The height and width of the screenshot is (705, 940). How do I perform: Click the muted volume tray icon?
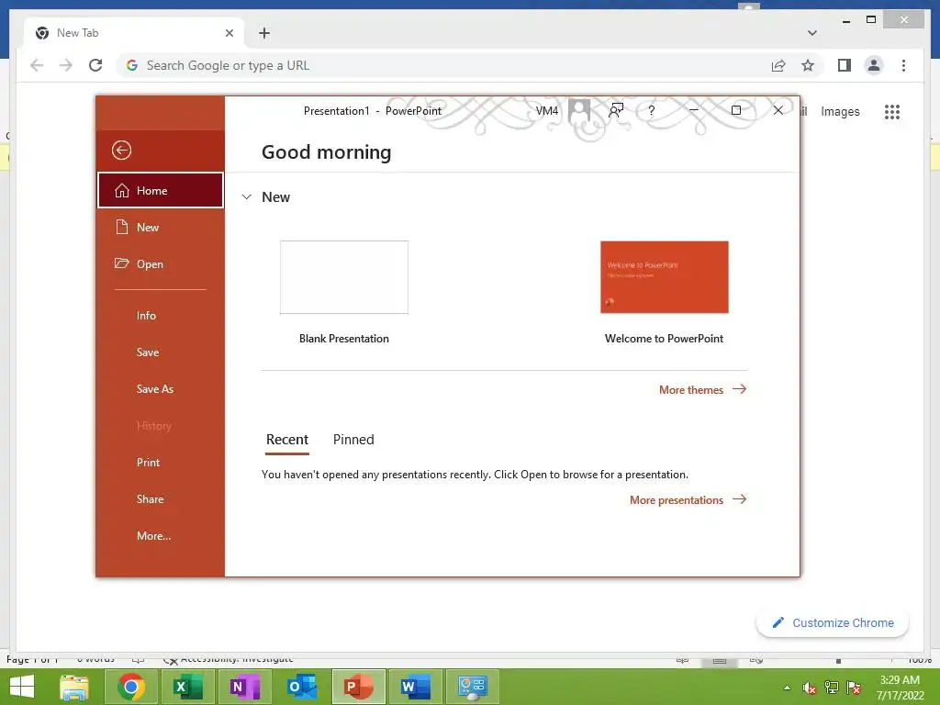[x=810, y=688]
